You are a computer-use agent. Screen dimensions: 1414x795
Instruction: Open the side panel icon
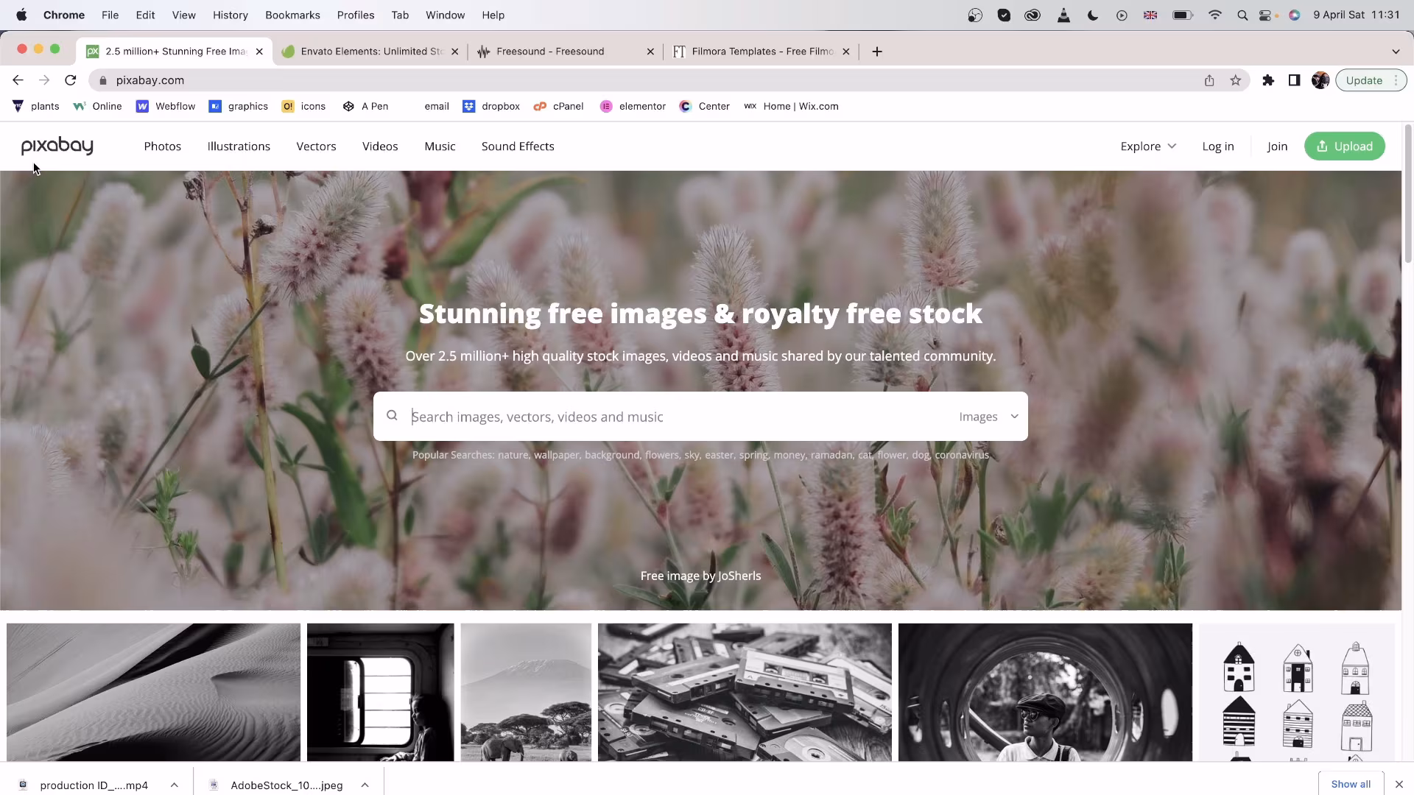(1294, 80)
